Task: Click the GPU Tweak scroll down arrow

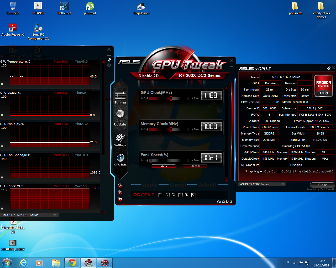Action: (x=227, y=179)
